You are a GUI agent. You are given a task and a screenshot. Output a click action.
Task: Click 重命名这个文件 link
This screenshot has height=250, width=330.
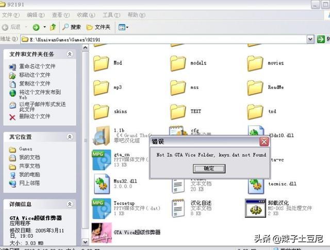(x=37, y=66)
